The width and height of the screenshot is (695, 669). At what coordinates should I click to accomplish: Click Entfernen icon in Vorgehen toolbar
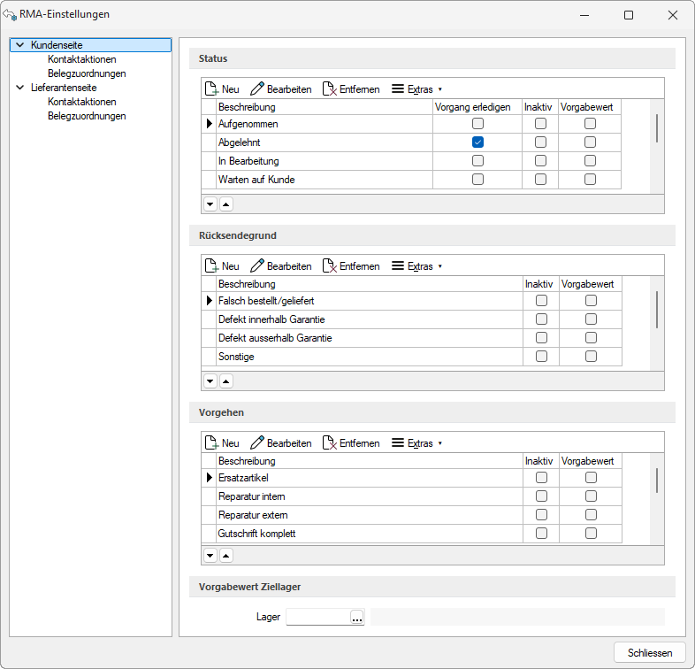tap(329, 443)
